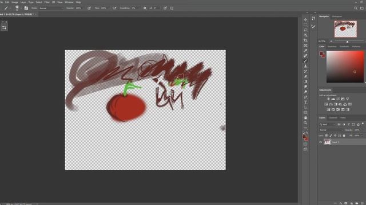Switch to the Histogram tab
Viewport: 366px width, 205px height.
point(337,17)
